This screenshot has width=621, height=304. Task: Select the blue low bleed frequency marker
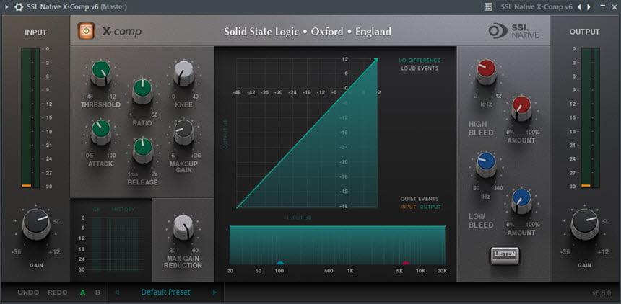coord(280,263)
